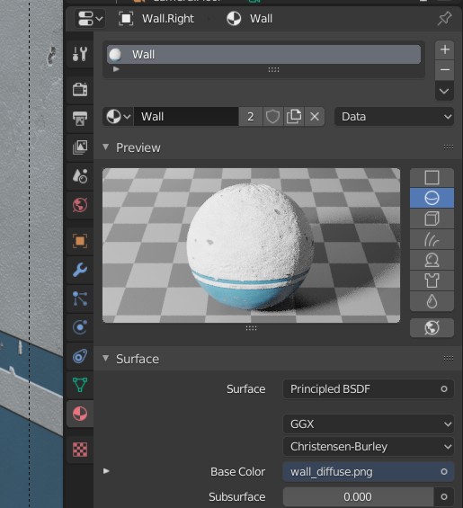
Task: Click the wall_diffuse.png Base Color field
Action: point(369,472)
